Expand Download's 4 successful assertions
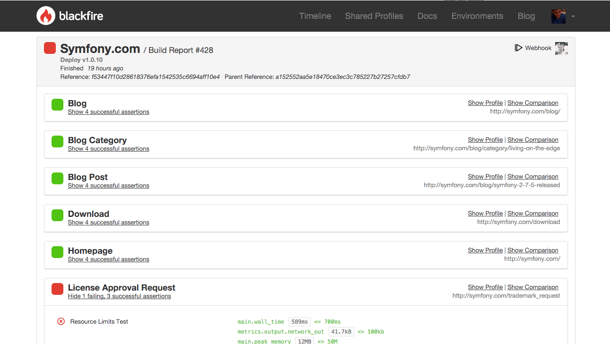This screenshot has height=344, width=610. click(x=108, y=223)
